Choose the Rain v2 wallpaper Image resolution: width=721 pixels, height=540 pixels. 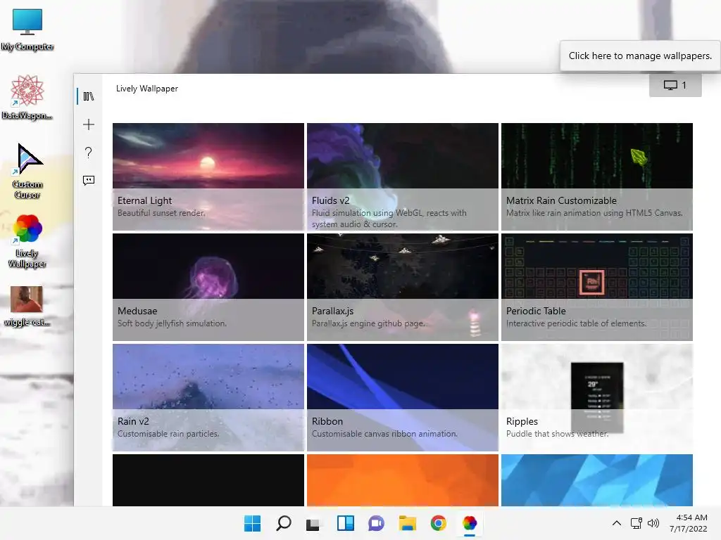click(208, 398)
